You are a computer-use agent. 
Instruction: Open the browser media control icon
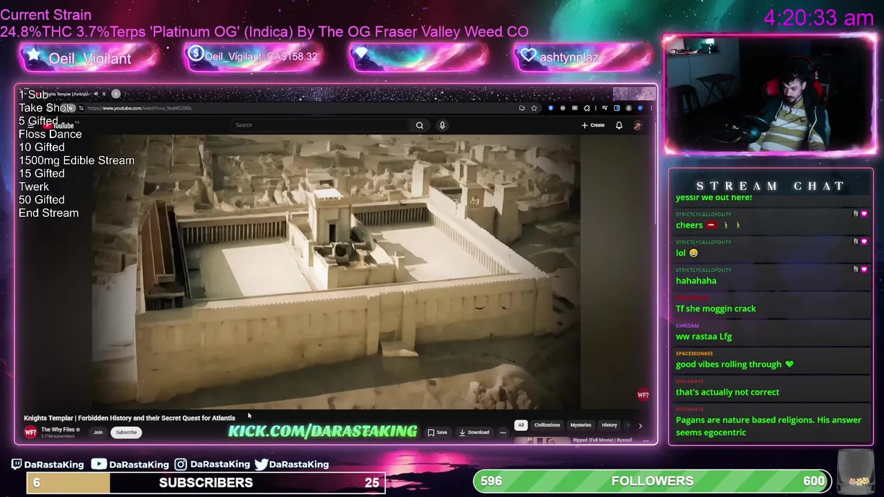605,108
